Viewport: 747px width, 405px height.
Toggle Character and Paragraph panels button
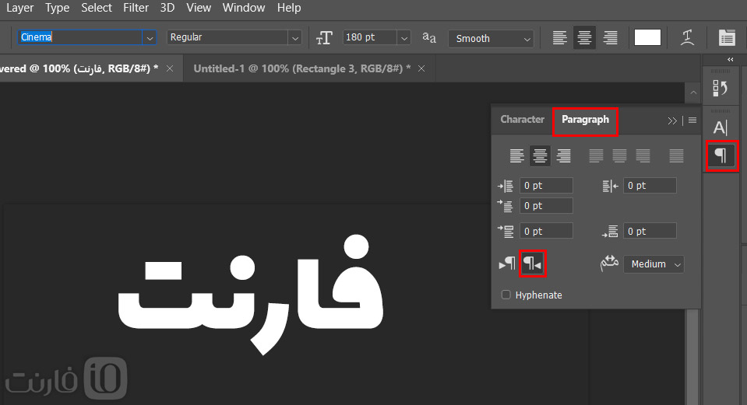[x=727, y=37]
